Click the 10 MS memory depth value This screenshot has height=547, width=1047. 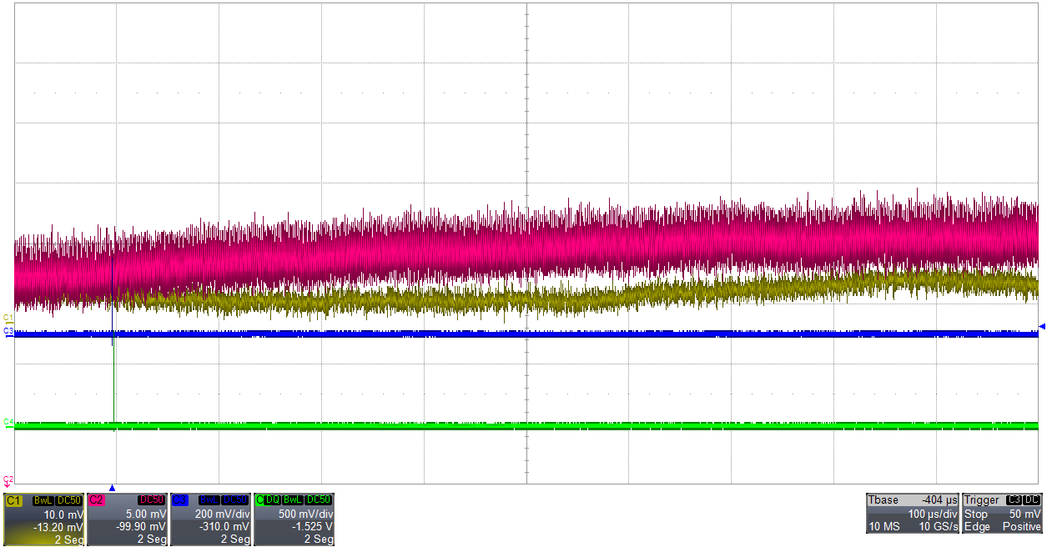[884, 527]
